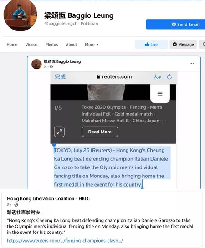Viewport: 205px width, 248px height.
Task: Click the small post author avatar
Action: (36, 64)
